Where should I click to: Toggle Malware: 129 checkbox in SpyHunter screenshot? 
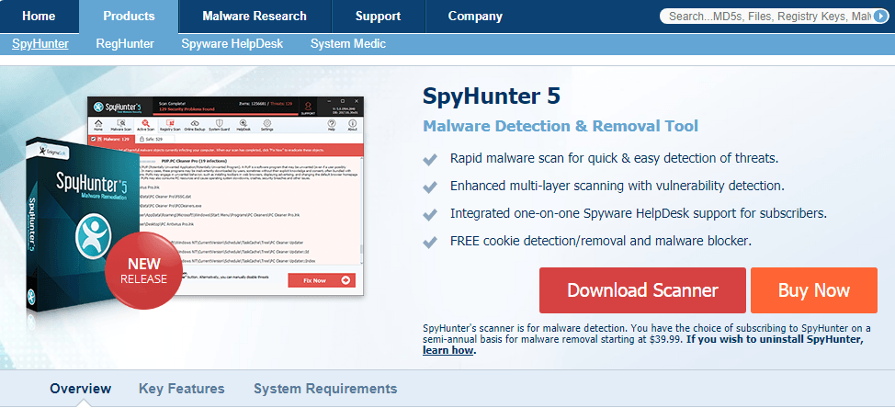(x=93, y=139)
